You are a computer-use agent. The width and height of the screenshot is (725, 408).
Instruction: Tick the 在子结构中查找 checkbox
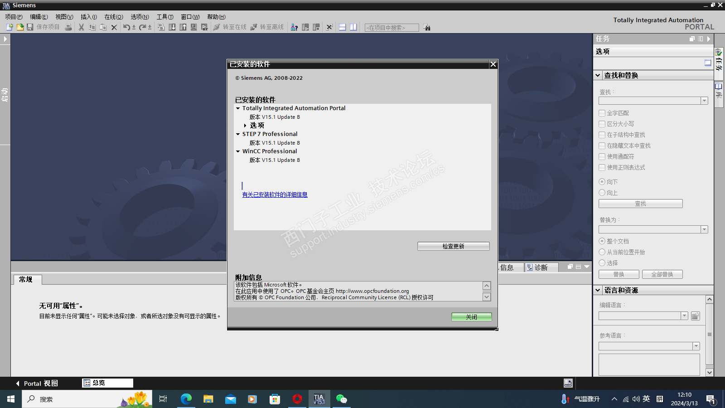(602, 135)
